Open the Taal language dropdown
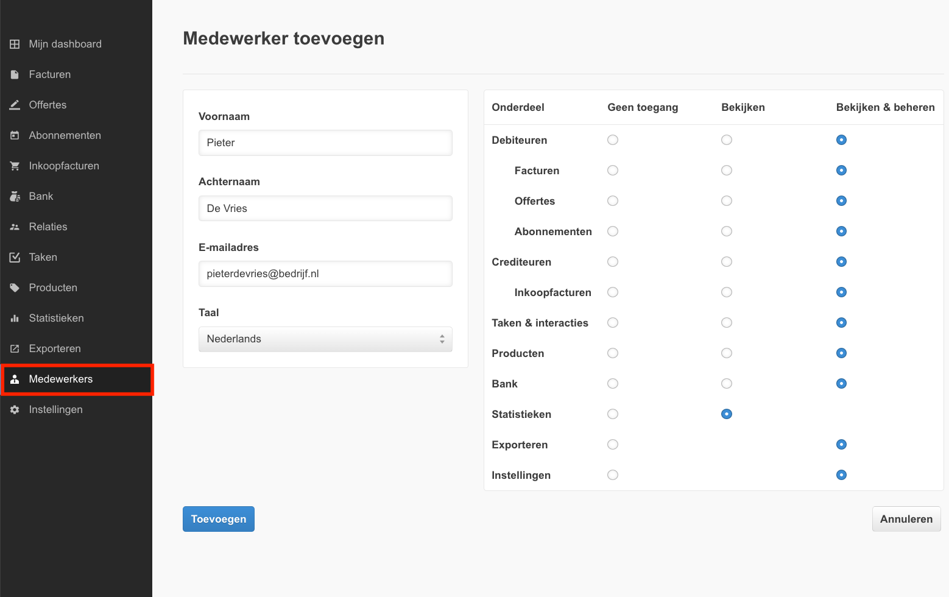Screen dimensions: 949x597 tap(325, 339)
